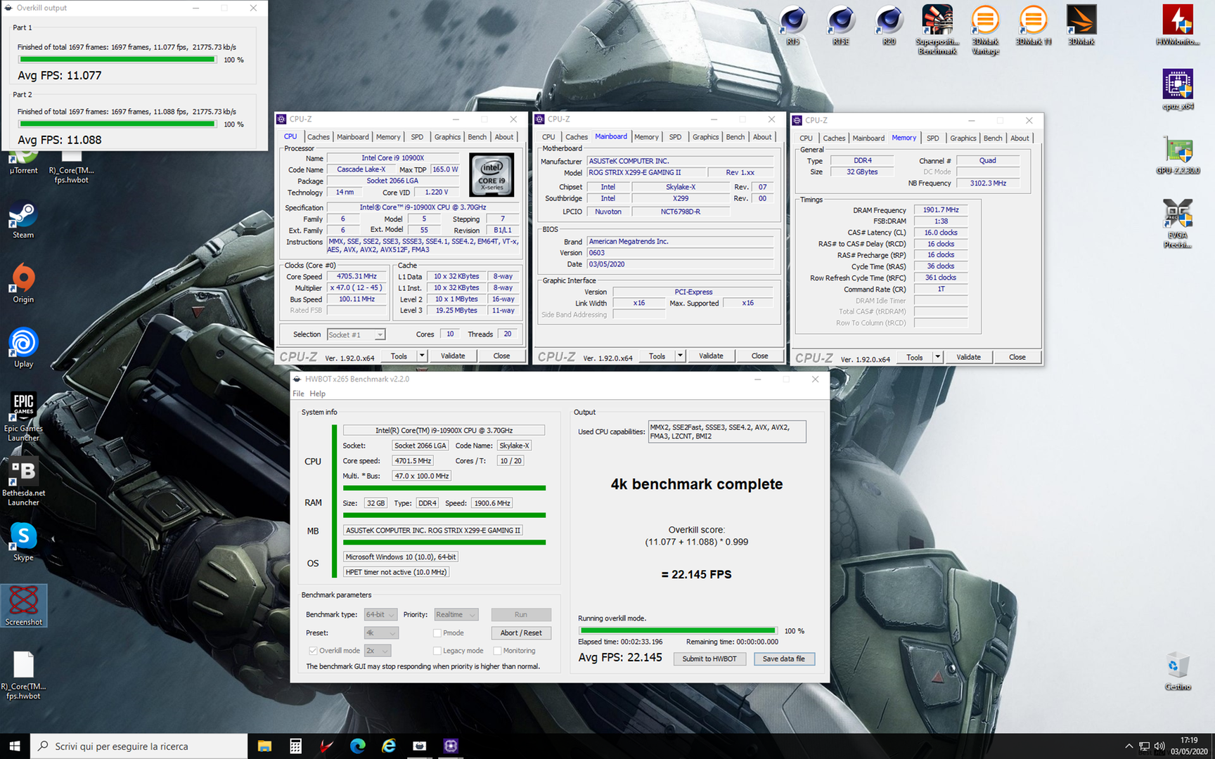Launch 3DMark 11 desktop icon
The height and width of the screenshot is (759, 1215).
pos(1033,25)
